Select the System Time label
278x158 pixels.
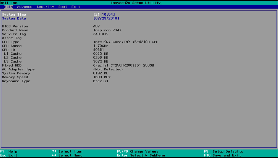click(x=14, y=15)
